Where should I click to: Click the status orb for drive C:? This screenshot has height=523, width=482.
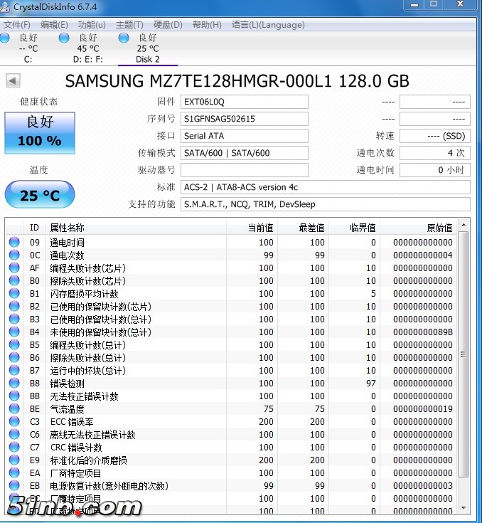coord(6,38)
